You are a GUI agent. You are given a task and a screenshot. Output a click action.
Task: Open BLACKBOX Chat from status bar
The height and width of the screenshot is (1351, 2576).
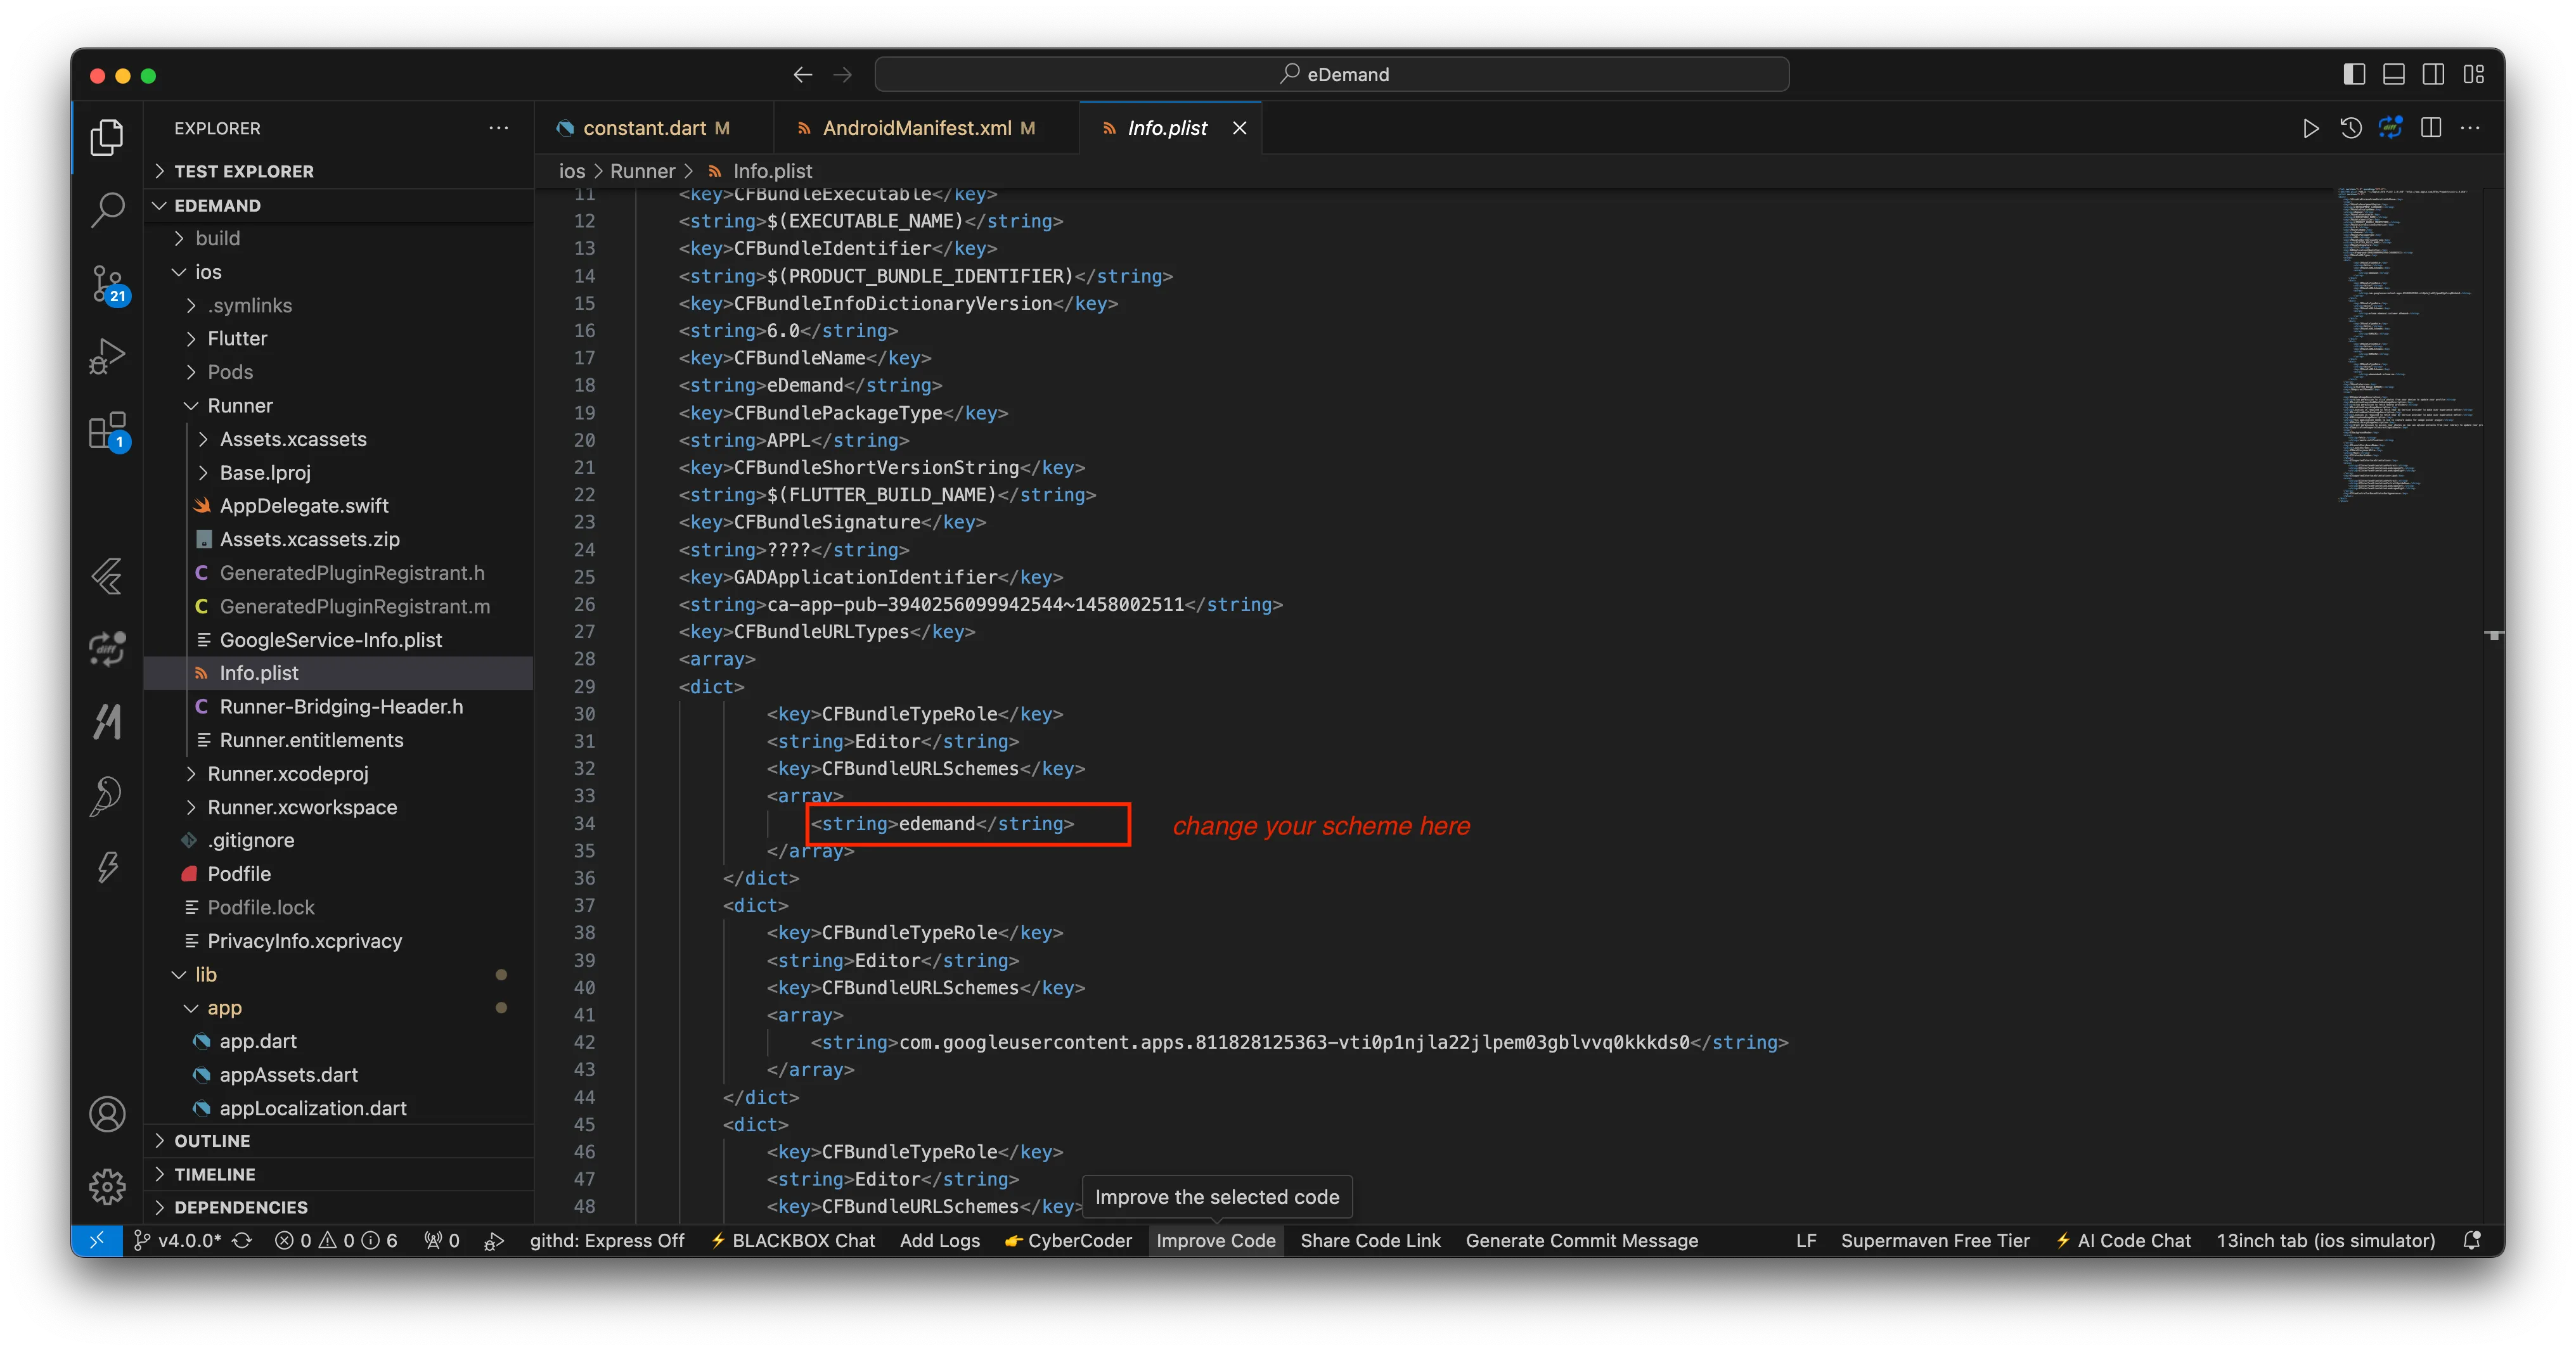click(792, 1240)
